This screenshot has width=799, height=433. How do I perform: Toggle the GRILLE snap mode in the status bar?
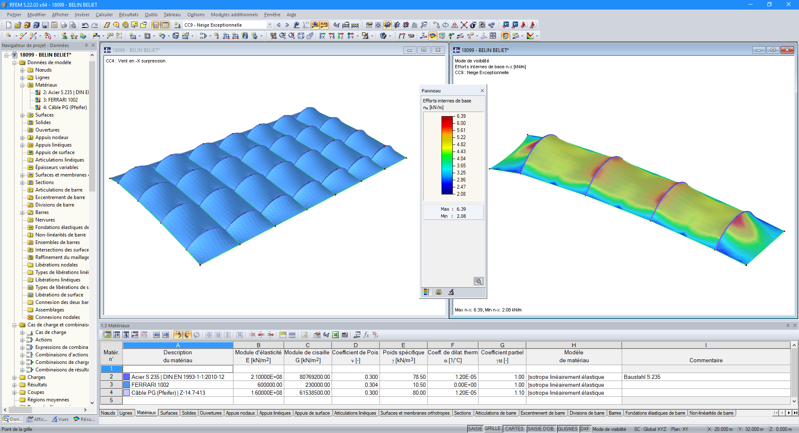493,429
